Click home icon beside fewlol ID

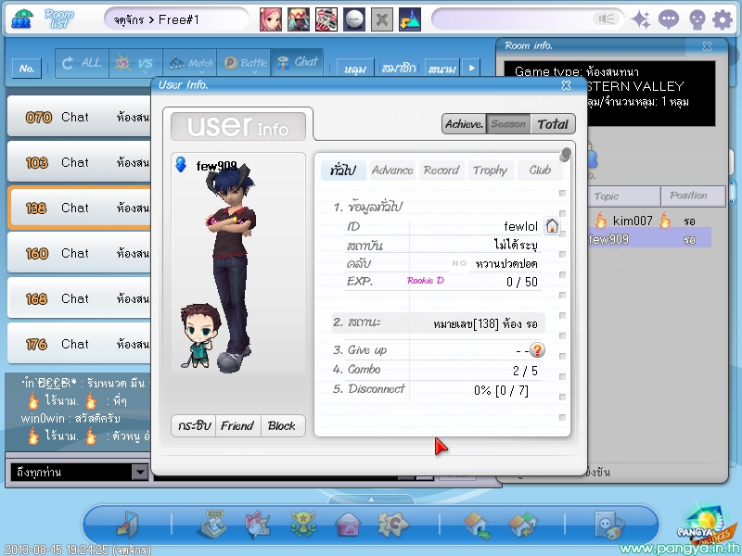click(x=552, y=226)
